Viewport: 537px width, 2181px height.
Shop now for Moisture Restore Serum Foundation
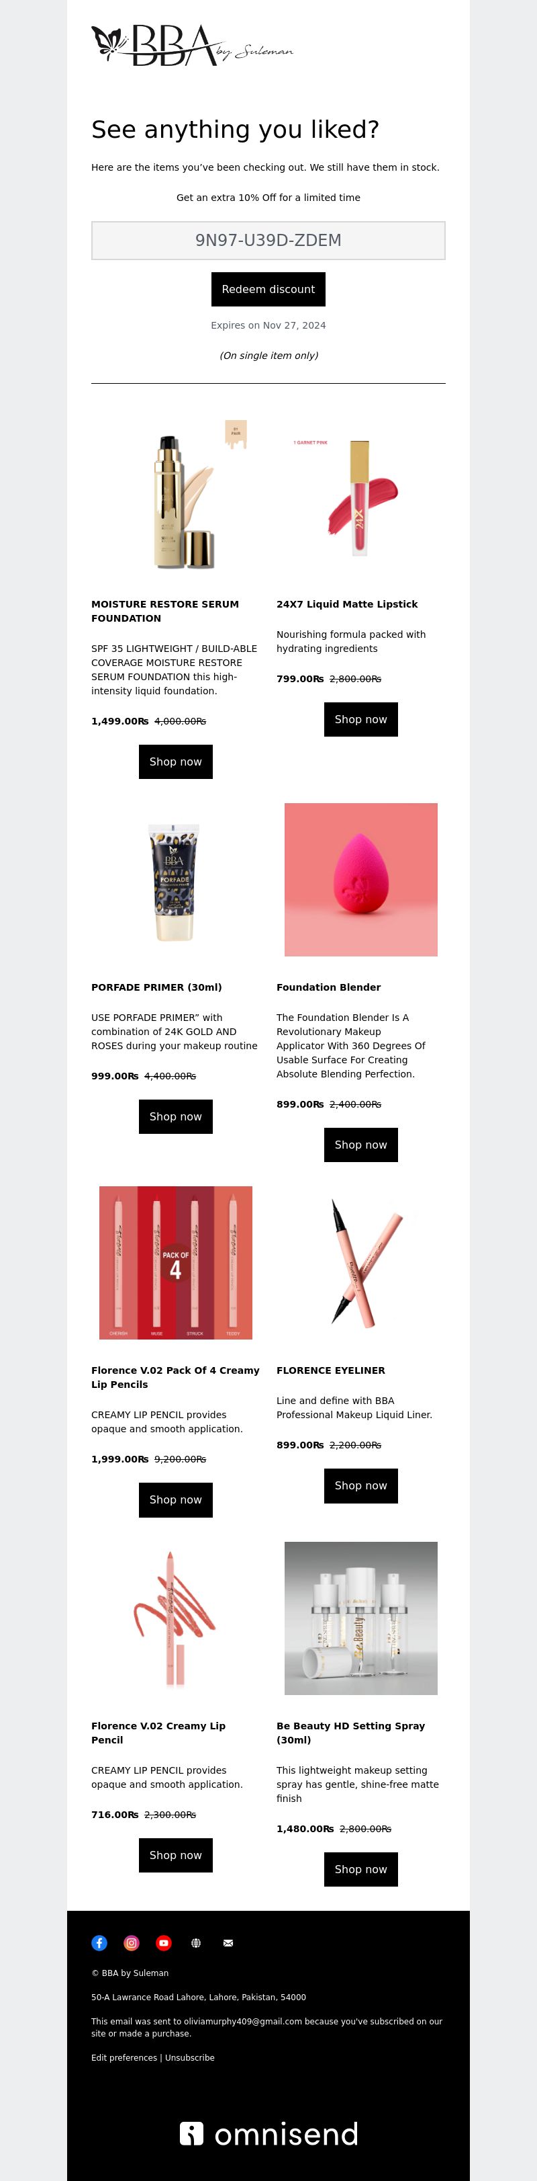click(x=176, y=761)
